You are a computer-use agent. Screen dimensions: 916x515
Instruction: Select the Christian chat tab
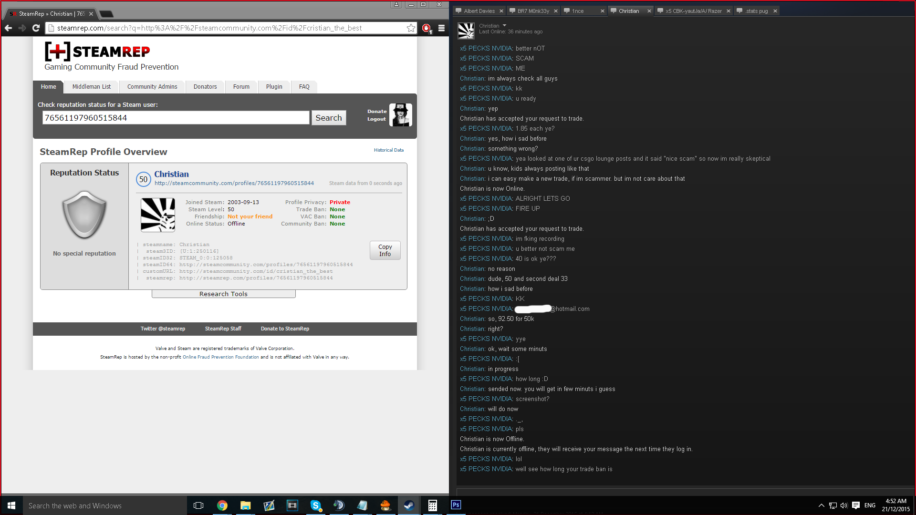(629, 11)
